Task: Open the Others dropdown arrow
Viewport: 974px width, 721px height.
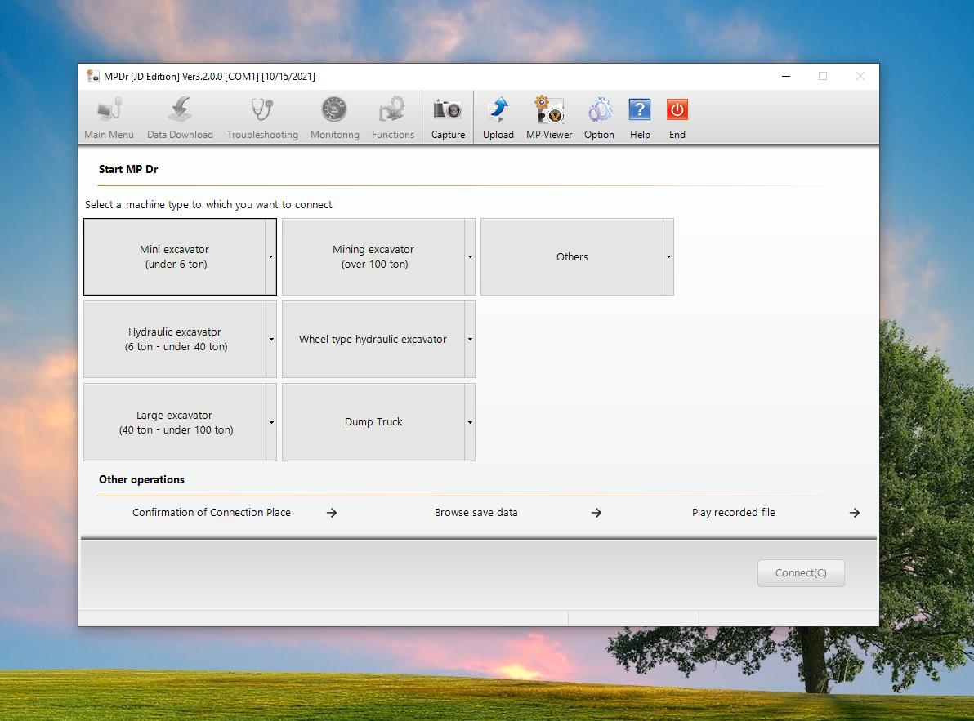Action: pos(668,256)
